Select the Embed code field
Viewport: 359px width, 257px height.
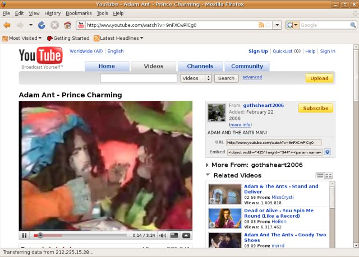click(275, 152)
